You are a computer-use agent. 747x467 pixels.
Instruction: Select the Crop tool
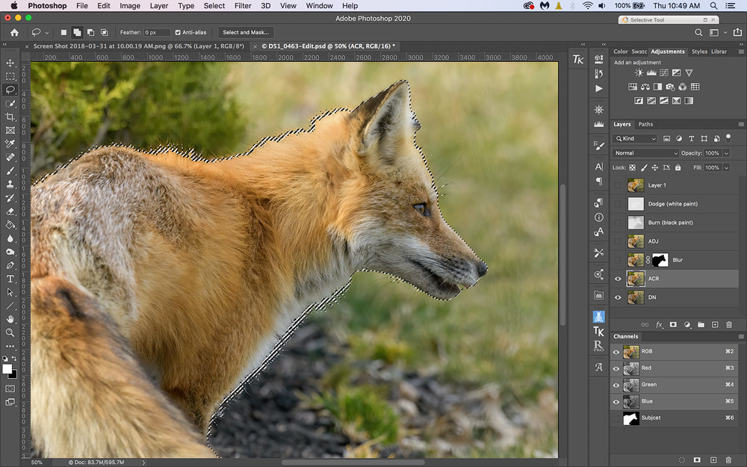point(10,117)
